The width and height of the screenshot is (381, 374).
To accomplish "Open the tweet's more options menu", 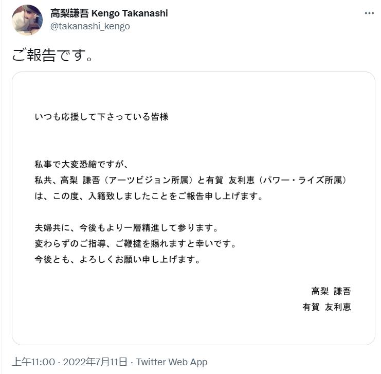I will 369,13.
